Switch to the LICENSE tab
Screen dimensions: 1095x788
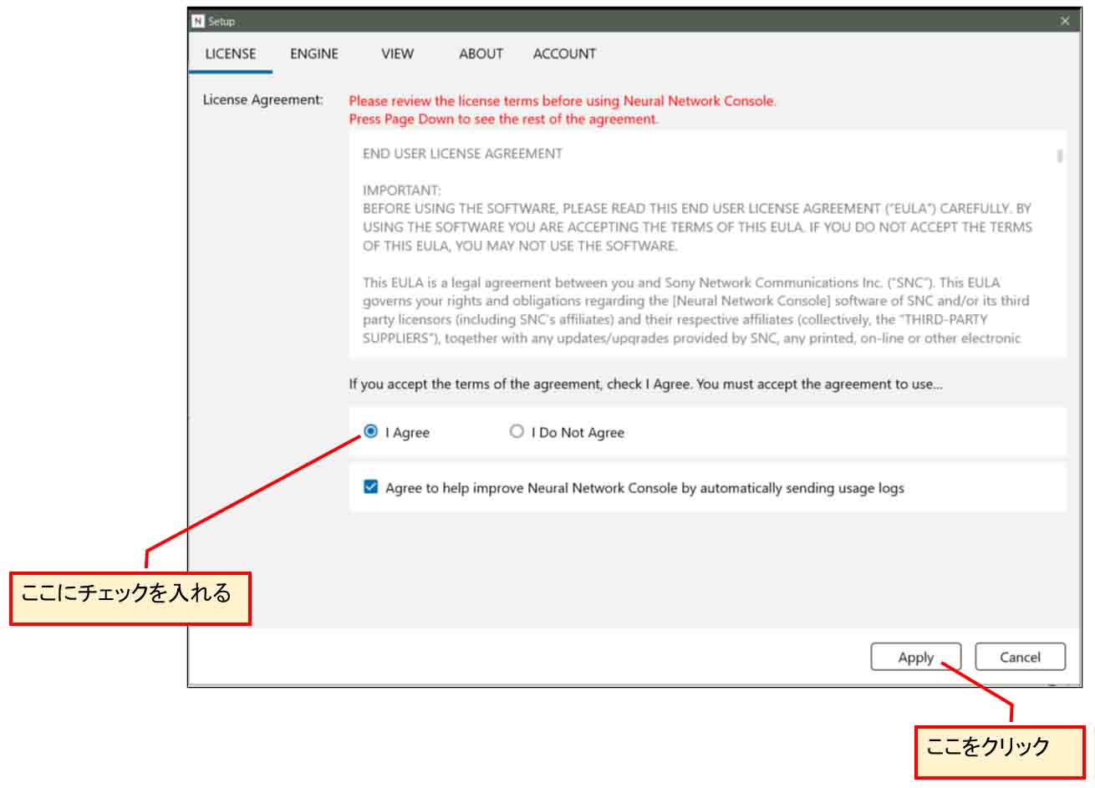(x=230, y=53)
